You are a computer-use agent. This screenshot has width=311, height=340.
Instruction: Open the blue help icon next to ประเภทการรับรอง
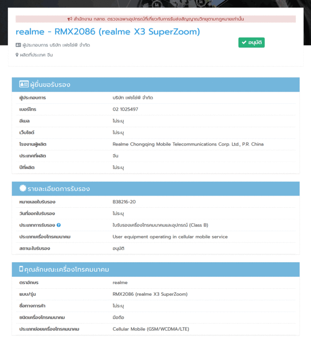[59, 225]
